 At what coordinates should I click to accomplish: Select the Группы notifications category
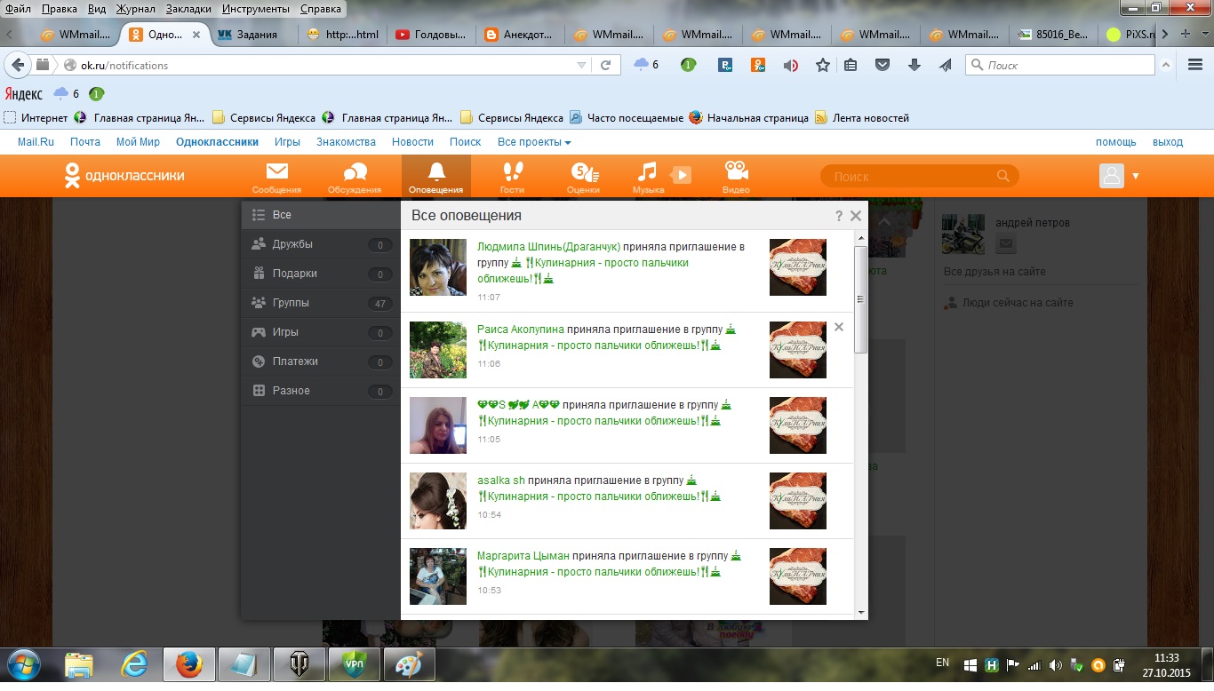tap(321, 303)
